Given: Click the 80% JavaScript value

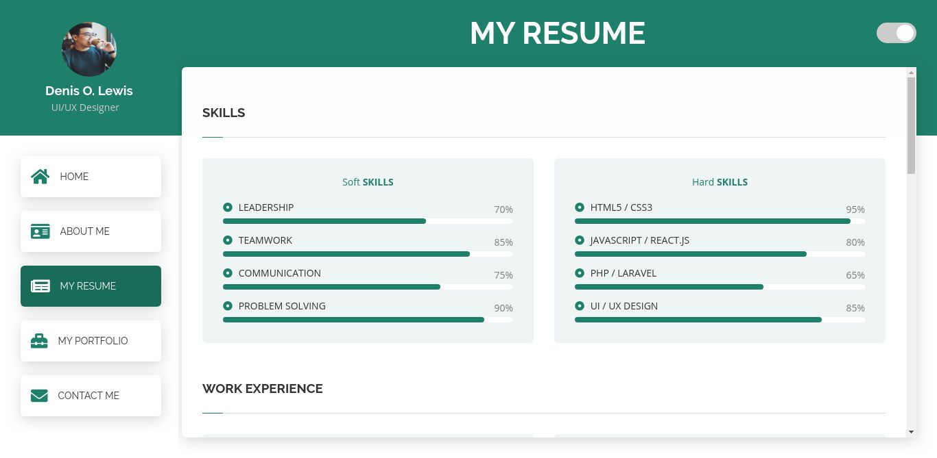Looking at the screenshot, I should (x=855, y=242).
